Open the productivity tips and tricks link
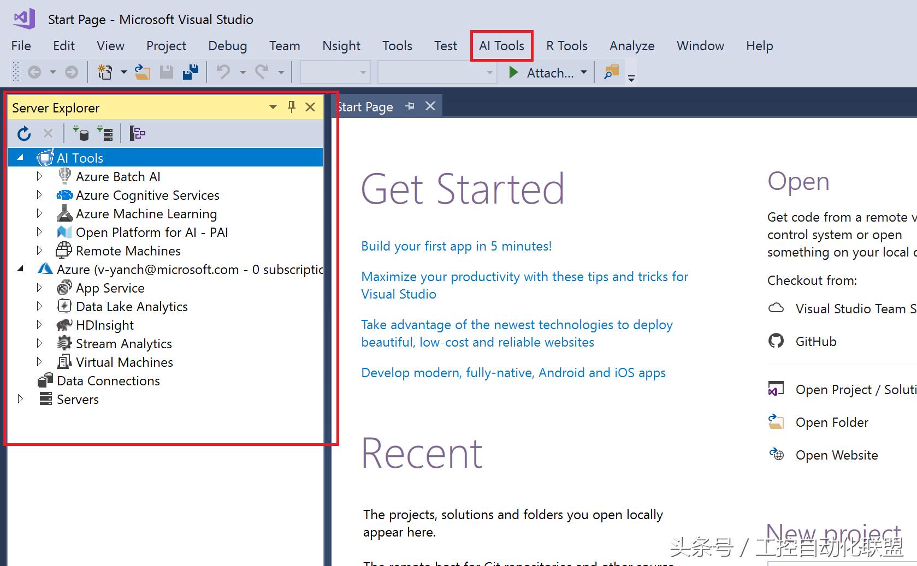This screenshot has height=566, width=917. (524, 285)
